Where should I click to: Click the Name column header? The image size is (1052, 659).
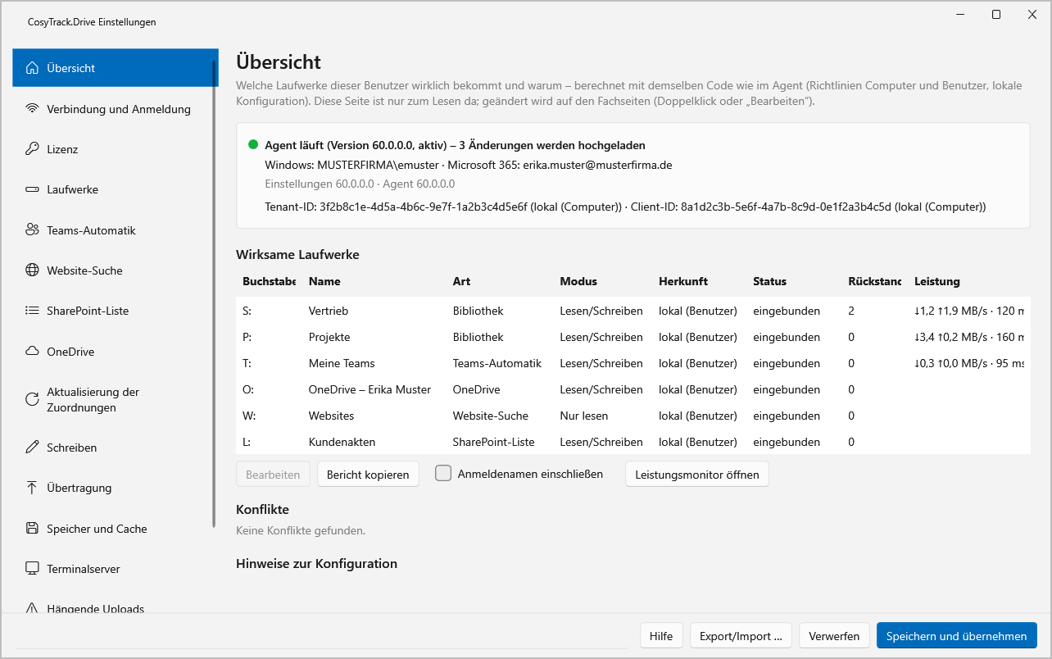click(x=324, y=281)
